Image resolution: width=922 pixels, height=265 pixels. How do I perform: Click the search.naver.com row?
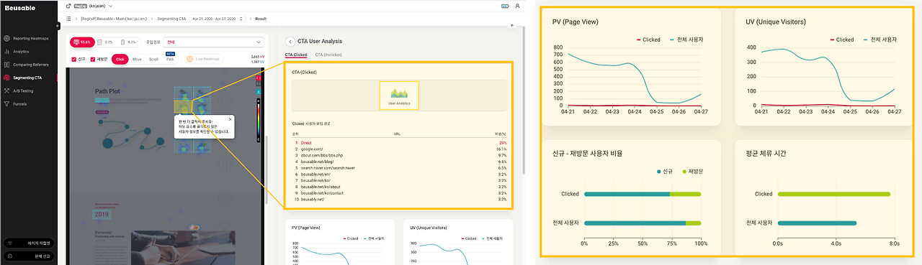click(400, 168)
